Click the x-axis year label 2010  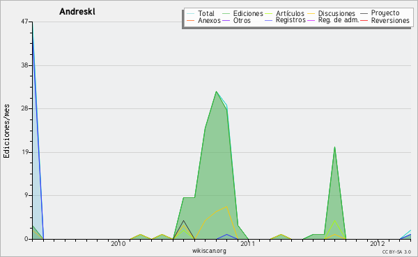[118, 244]
